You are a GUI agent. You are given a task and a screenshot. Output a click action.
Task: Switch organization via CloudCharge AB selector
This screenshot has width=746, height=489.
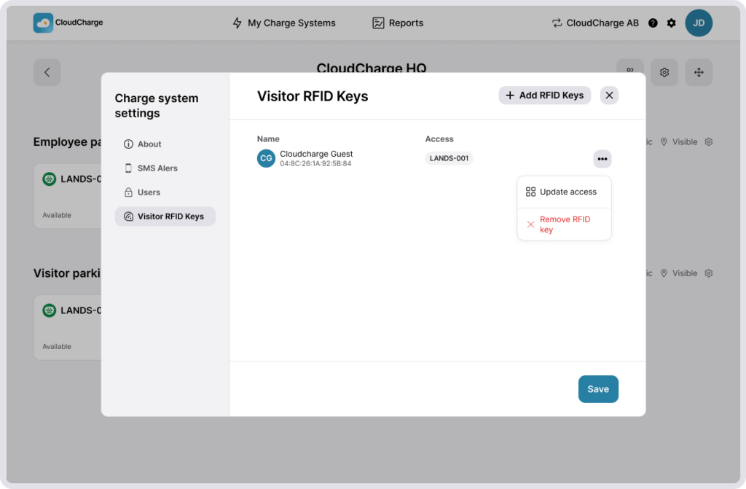point(595,23)
